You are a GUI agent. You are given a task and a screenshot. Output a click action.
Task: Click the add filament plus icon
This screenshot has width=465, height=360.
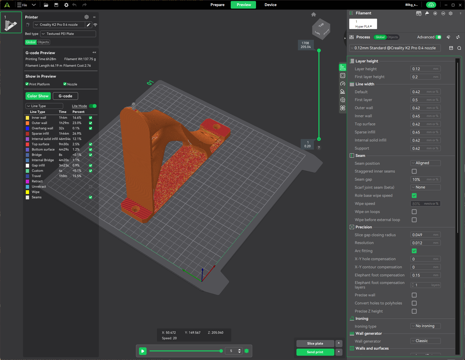click(435, 13)
